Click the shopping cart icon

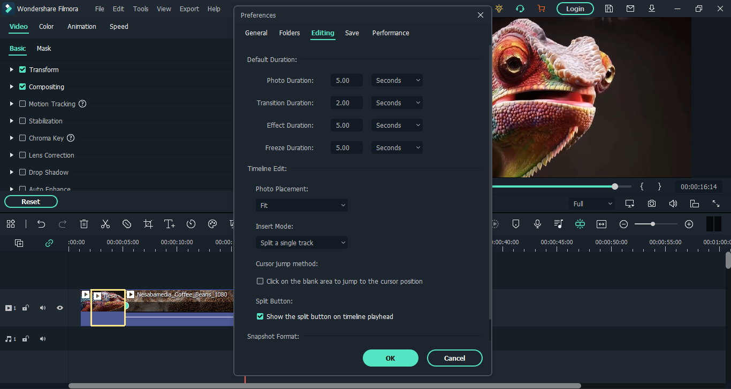(540, 9)
